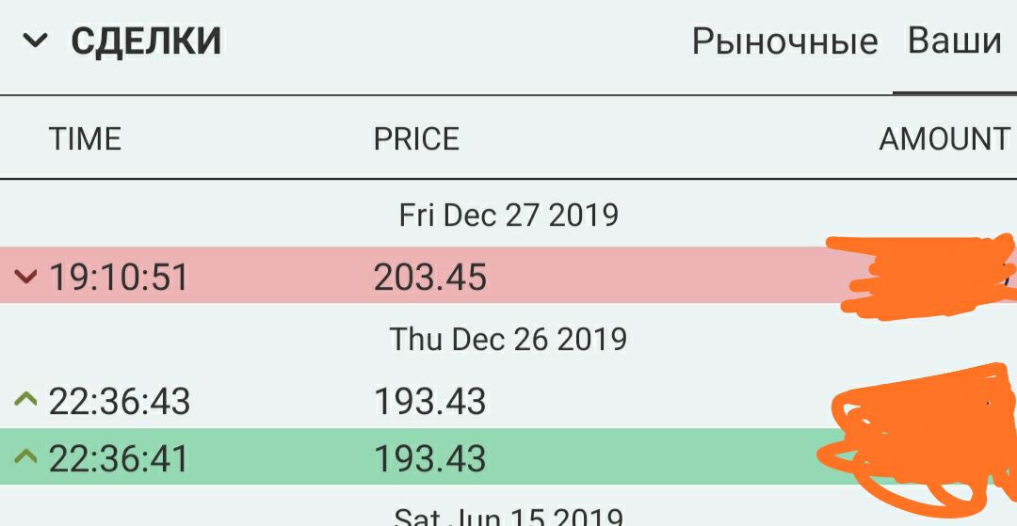The image size is (1017, 526).
Task: Click the Fri Dec 27 2019 date header
Action: [x=508, y=215]
